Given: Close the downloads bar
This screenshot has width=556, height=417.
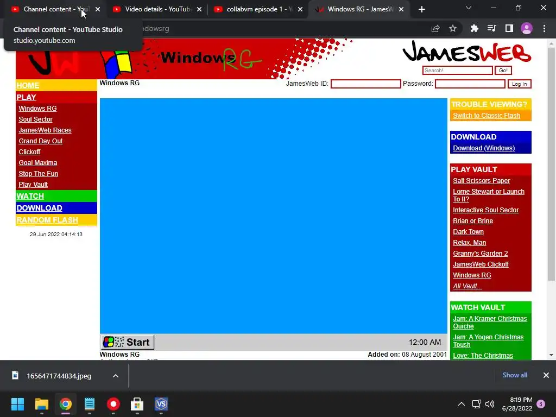Looking at the screenshot, I should (x=546, y=375).
